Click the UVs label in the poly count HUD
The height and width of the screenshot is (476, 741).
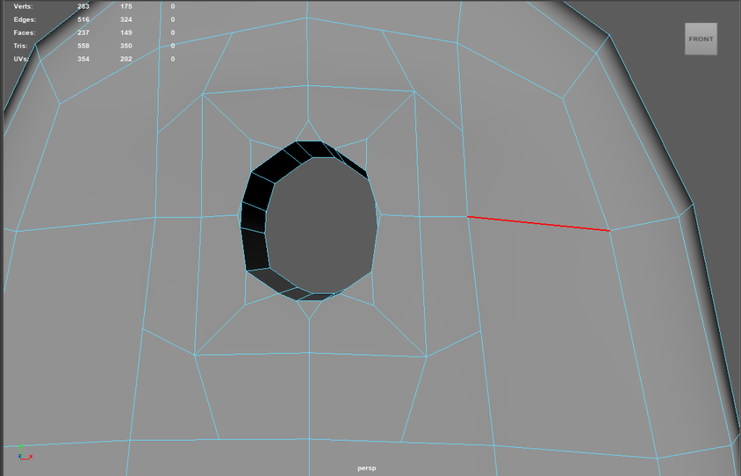point(21,59)
